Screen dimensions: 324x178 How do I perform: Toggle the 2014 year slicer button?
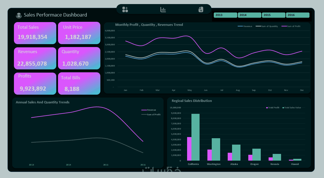click(249, 15)
